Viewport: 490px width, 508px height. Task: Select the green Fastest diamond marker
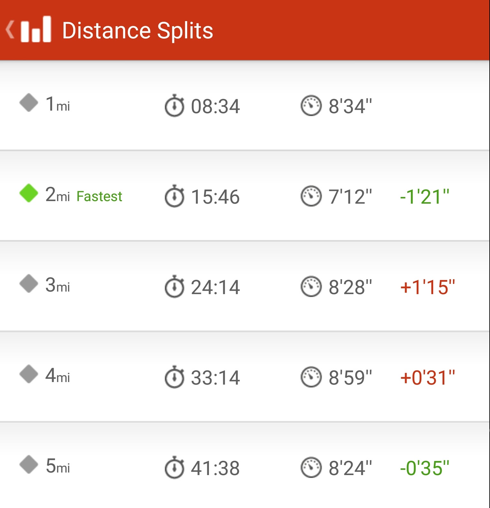point(29,193)
